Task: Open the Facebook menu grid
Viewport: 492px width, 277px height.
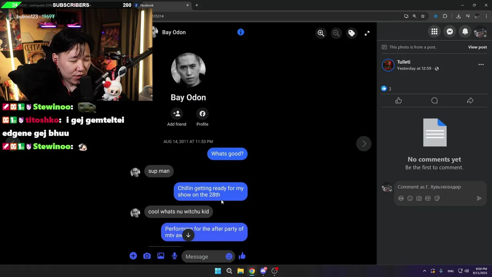Action: pyautogui.click(x=434, y=32)
